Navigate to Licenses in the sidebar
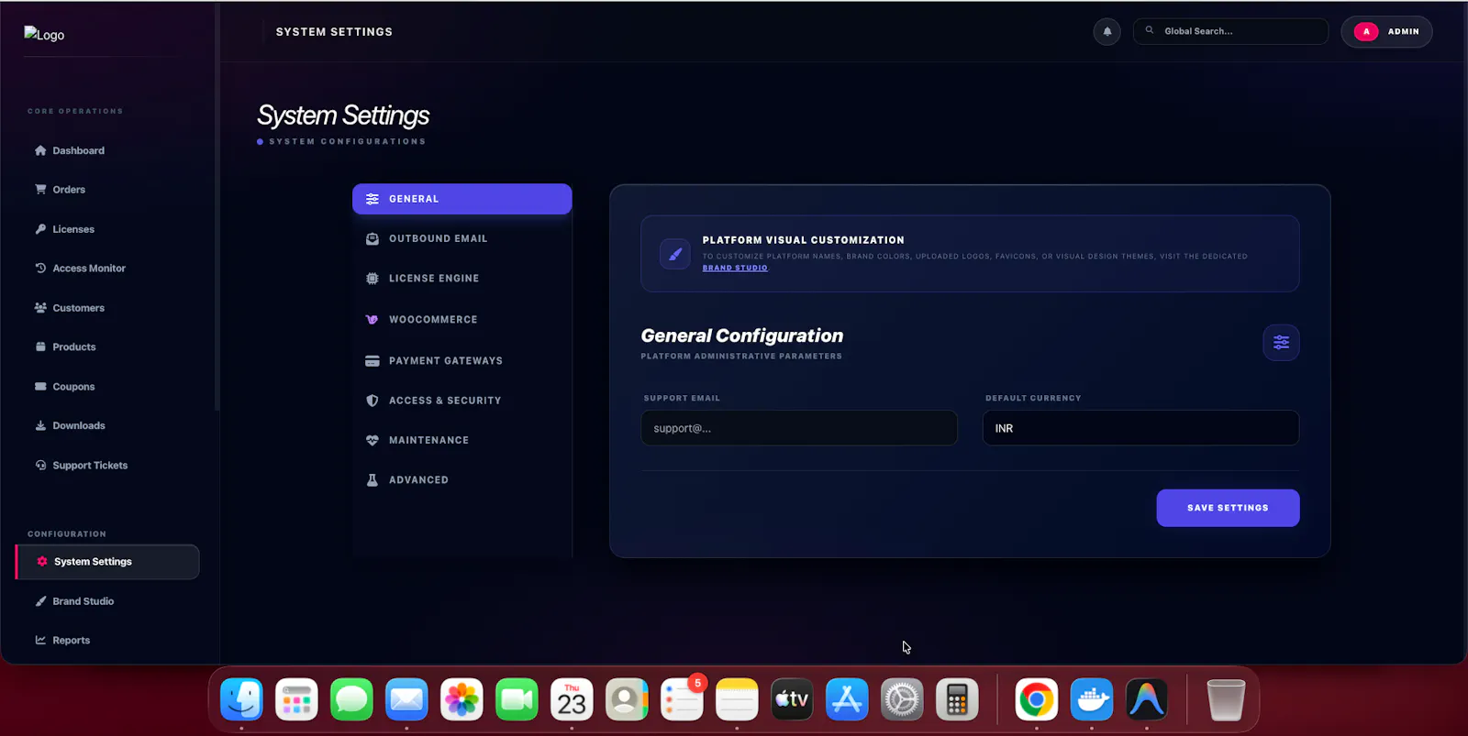 [73, 229]
